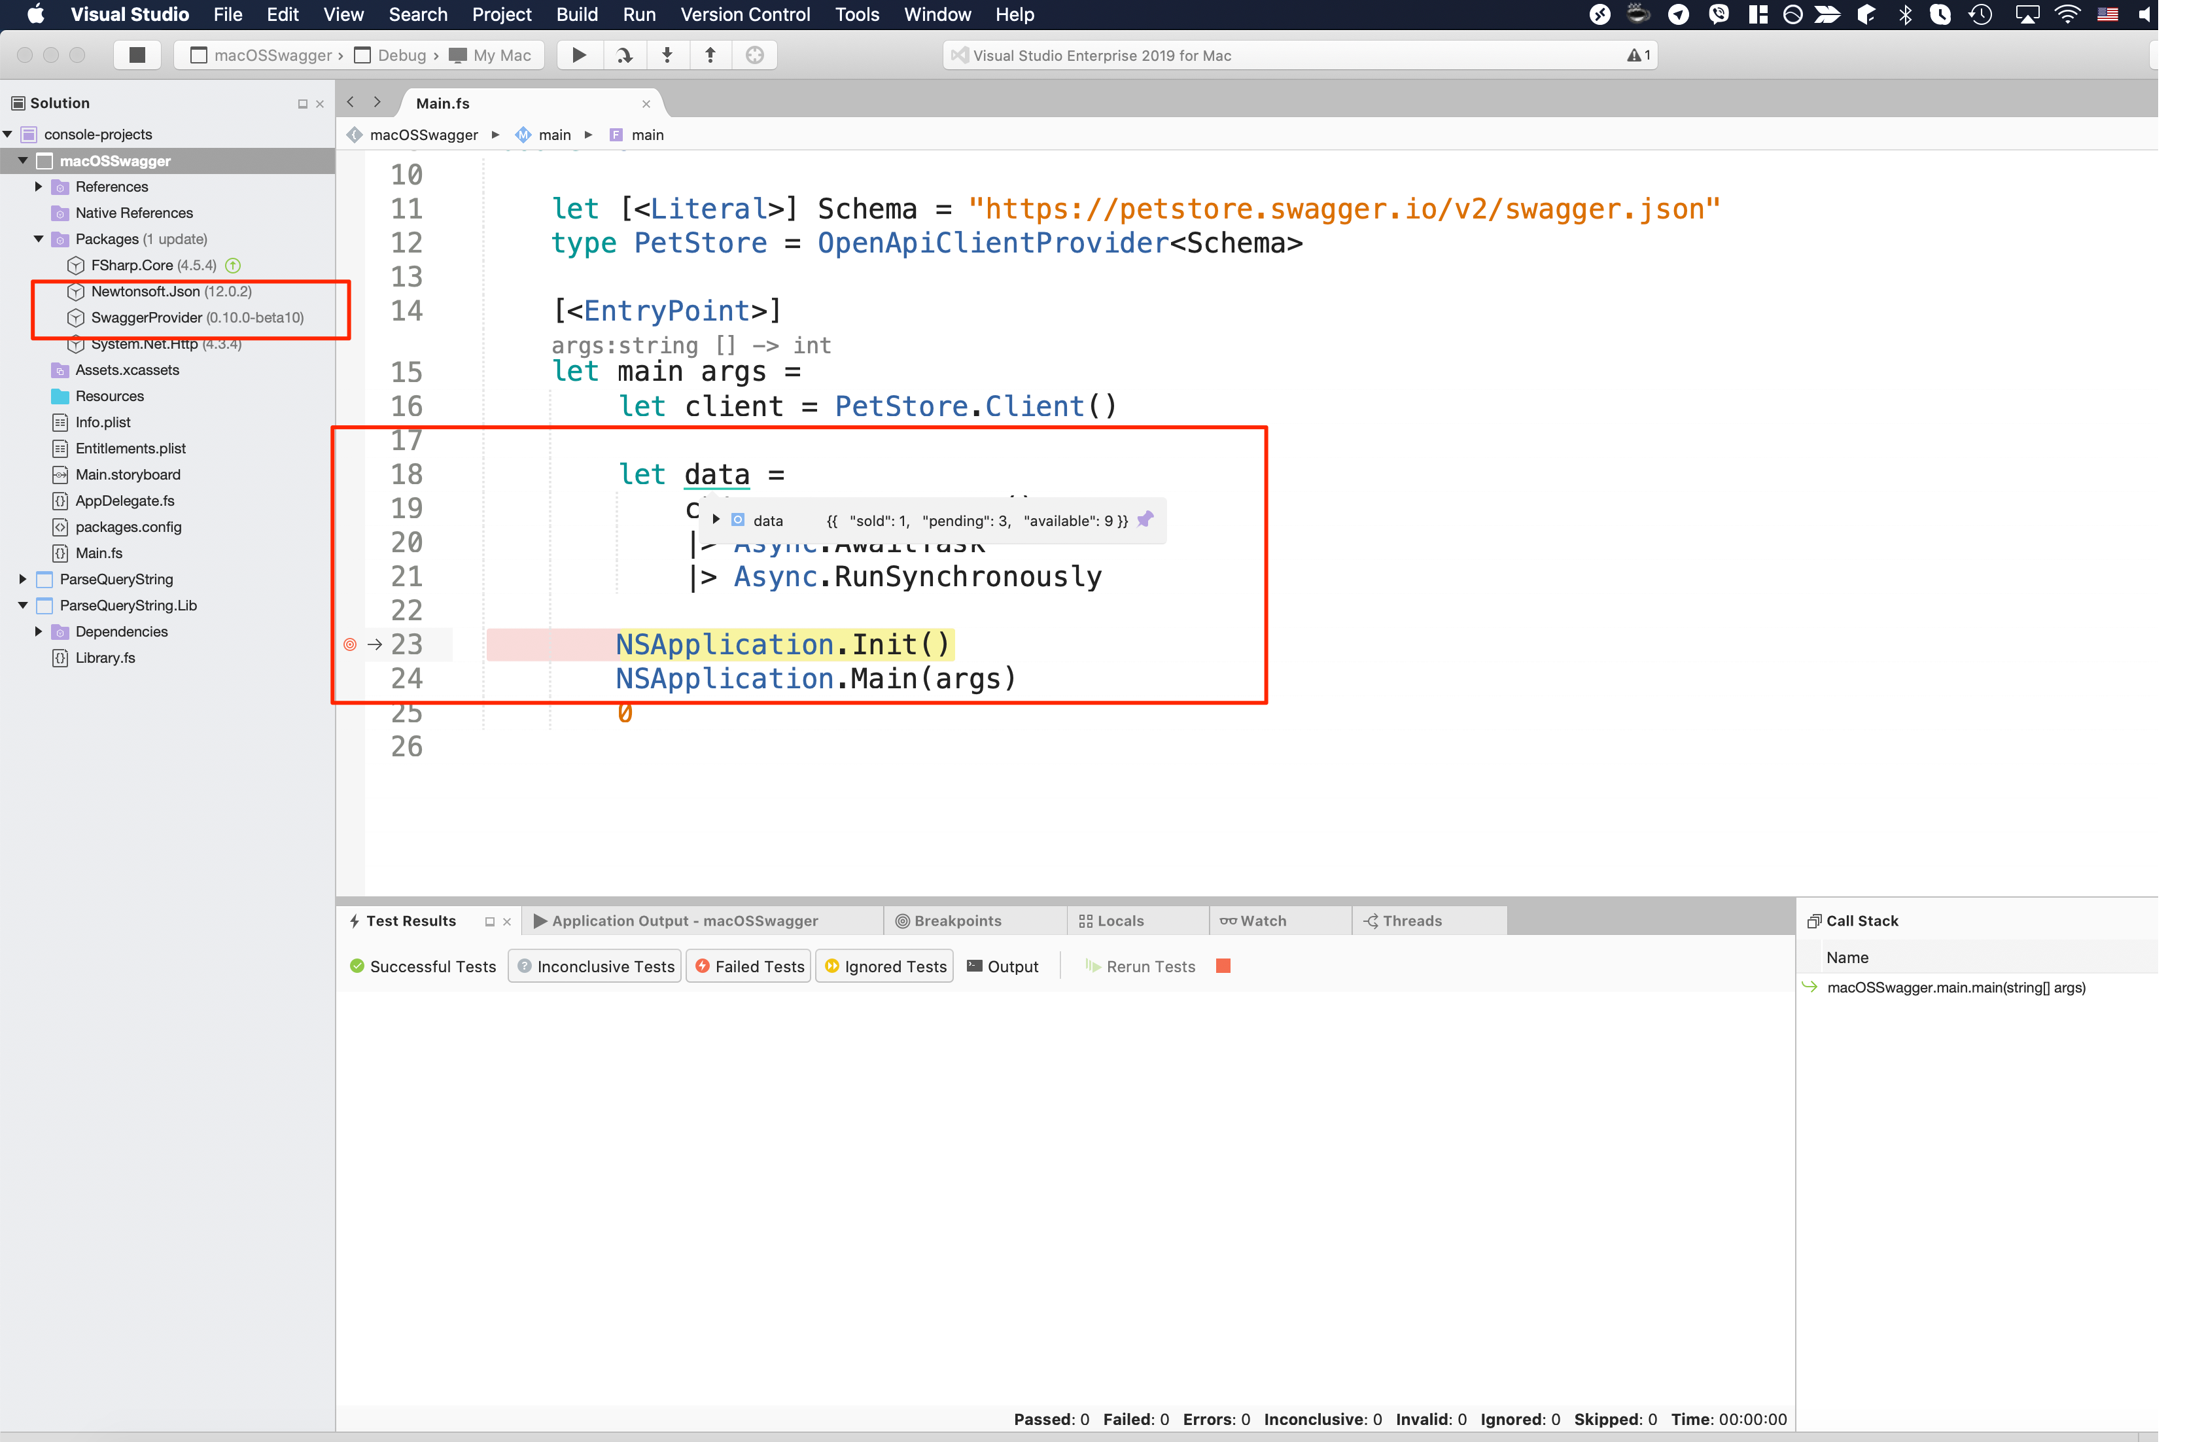Toggle the Ignored Tests filter
Image resolution: width=2185 pixels, height=1442 pixels.
click(x=884, y=966)
